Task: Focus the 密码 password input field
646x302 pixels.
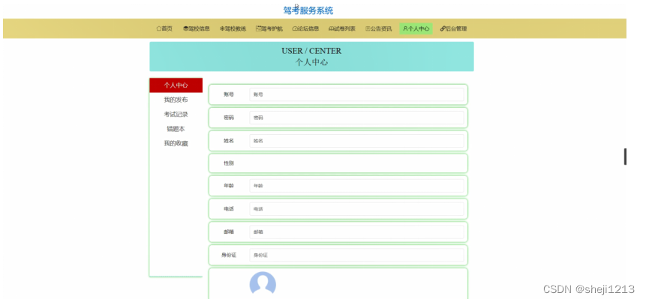Action: [356, 118]
